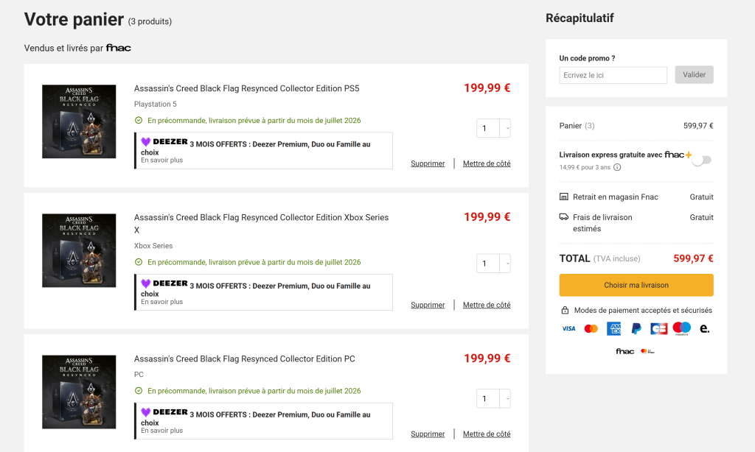
Task: Click the Mastercard payment icon
Action: click(591, 328)
